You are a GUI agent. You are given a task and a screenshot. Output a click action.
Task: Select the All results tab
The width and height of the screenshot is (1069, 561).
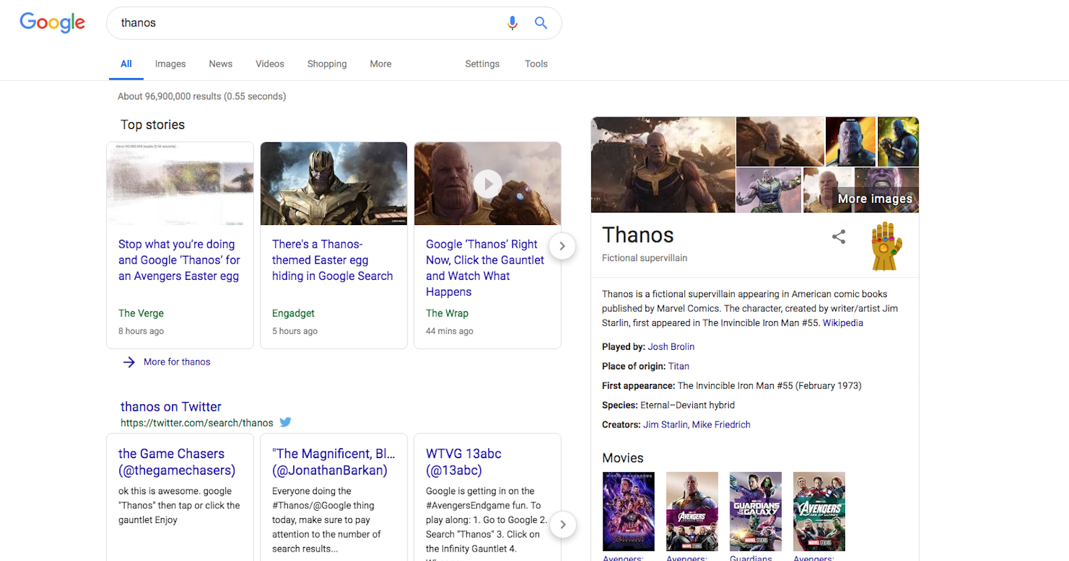126,64
